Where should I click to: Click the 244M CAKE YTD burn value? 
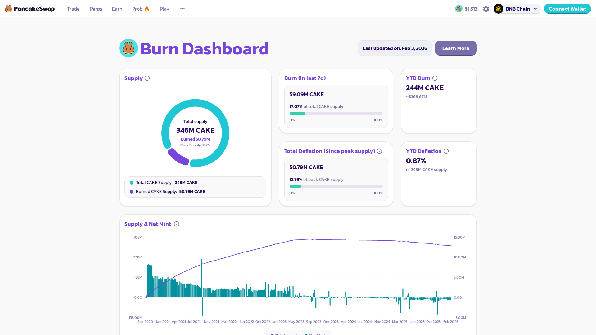[x=425, y=88]
